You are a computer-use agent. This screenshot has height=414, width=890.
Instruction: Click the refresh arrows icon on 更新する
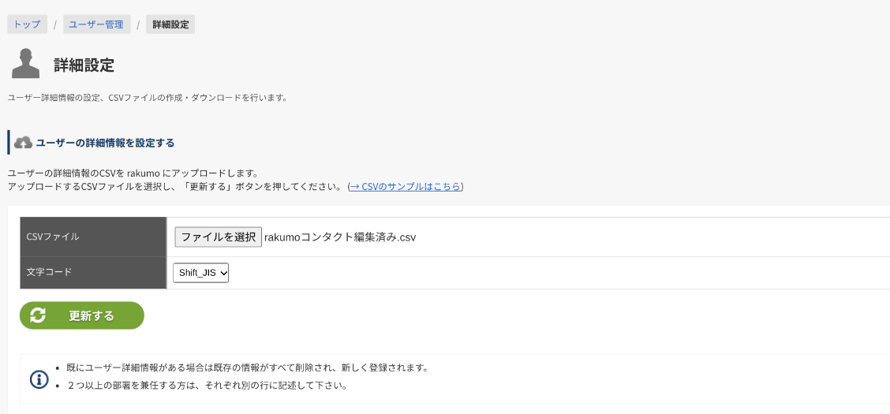click(37, 315)
